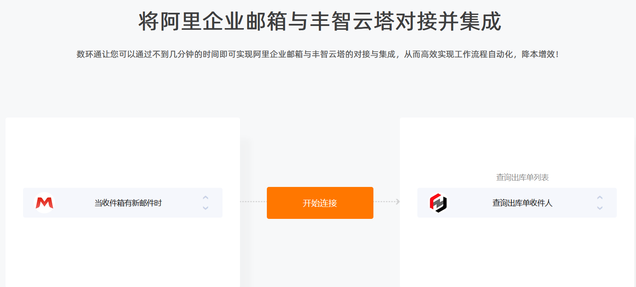The image size is (636, 287).
Task: Click the red M Ali mailbox logo
Action: pos(44,203)
